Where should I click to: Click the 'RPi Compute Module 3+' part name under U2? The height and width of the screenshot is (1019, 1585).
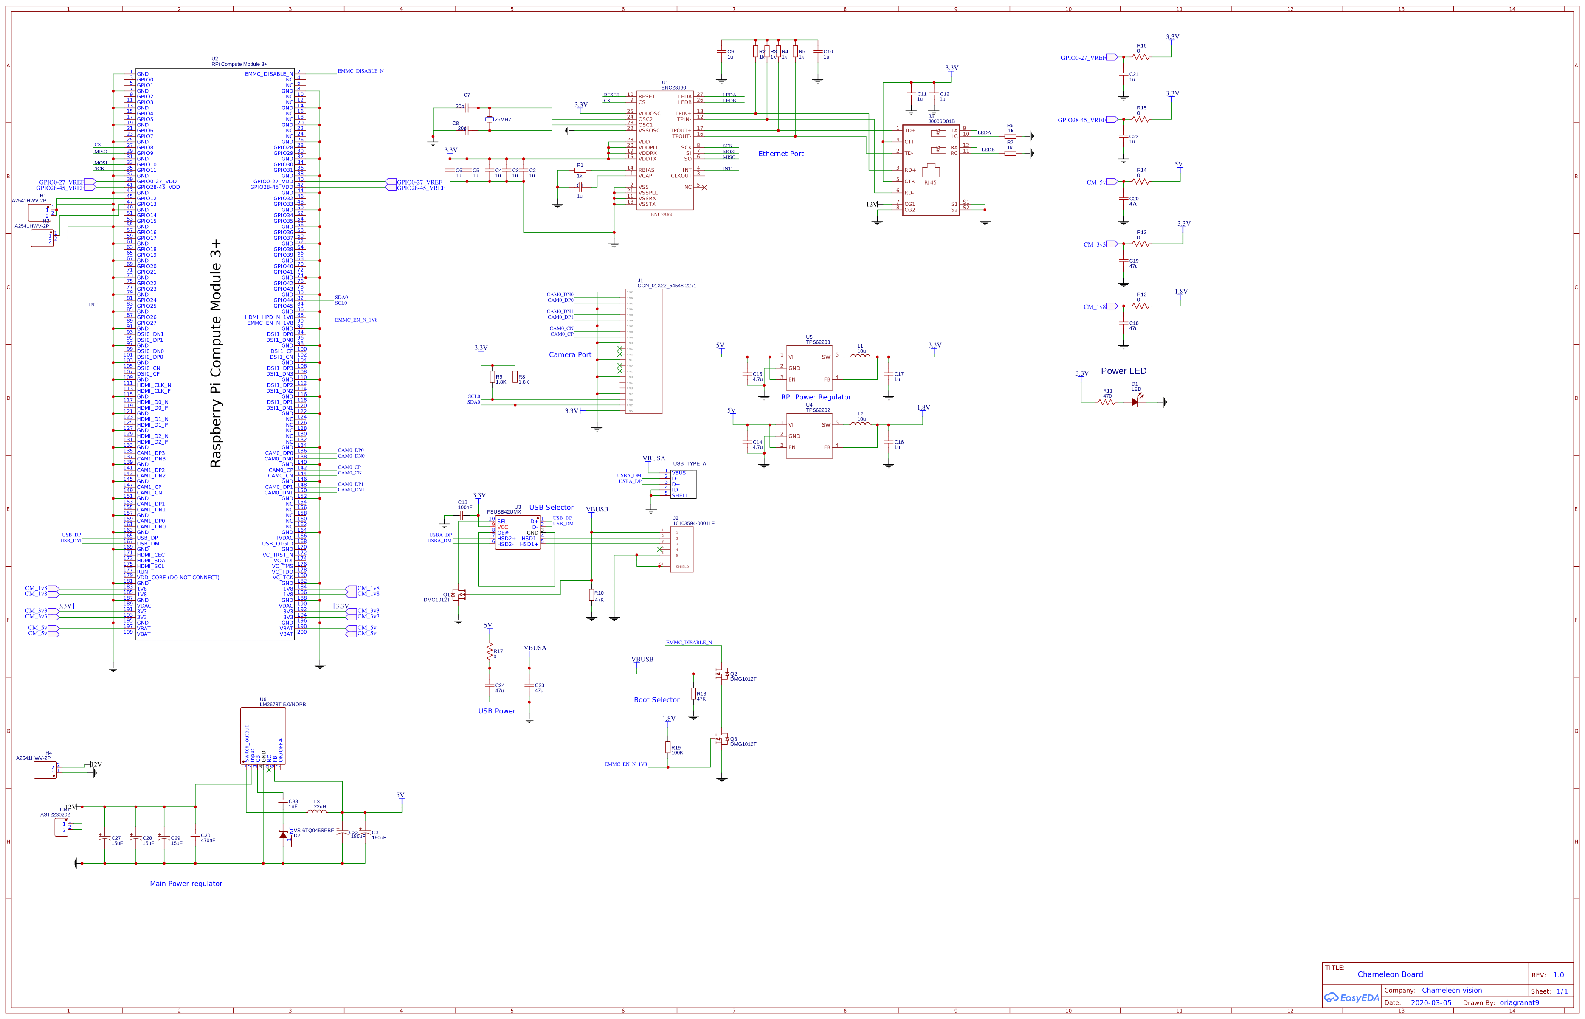coord(239,64)
